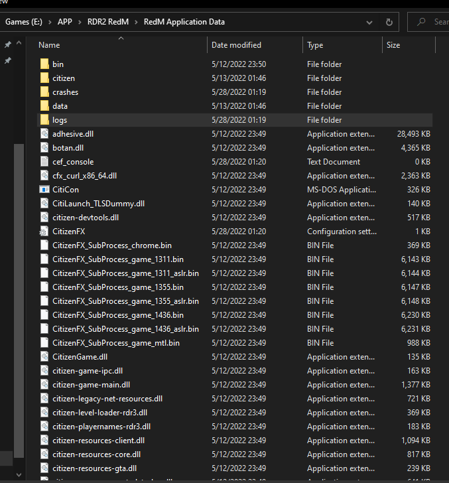Select citizen-level-loader-rdr3.dll file name
The image size is (449, 483).
click(99, 413)
